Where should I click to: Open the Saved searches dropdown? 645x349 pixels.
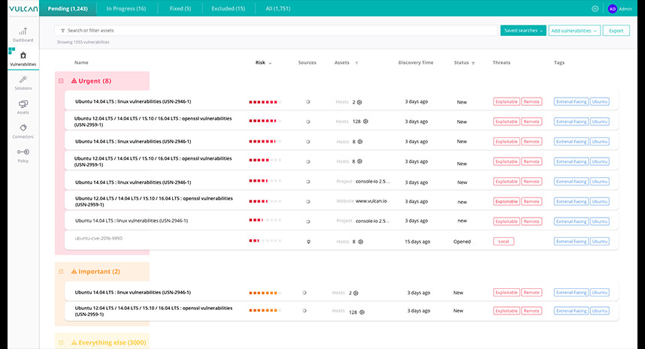click(522, 31)
